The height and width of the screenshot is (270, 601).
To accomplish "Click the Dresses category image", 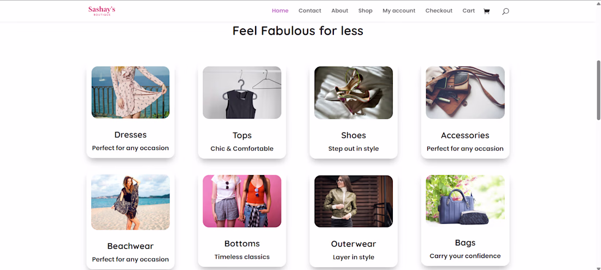I will click(x=131, y=92).
